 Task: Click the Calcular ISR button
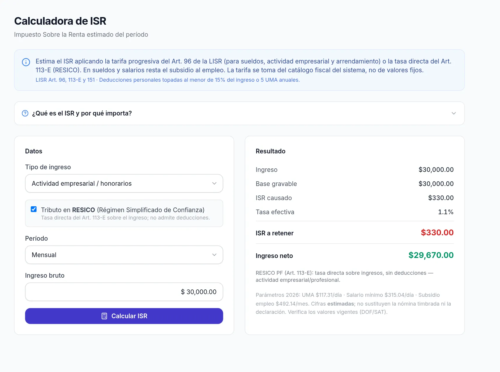(x=124, y=316)
